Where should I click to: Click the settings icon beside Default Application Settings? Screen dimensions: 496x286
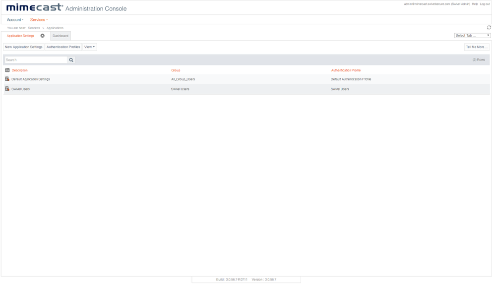click(x=6, y=79)
